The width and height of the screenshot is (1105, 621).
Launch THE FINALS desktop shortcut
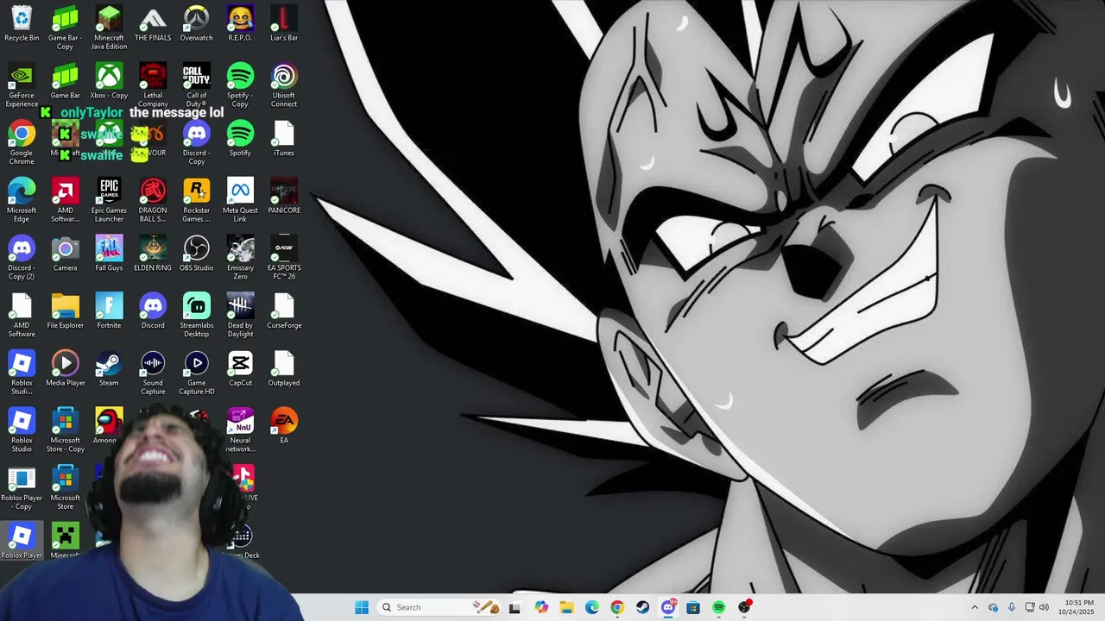[x=153, y=23]
